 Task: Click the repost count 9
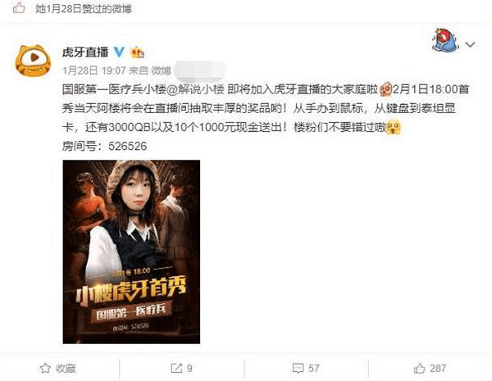pos(189,368)
